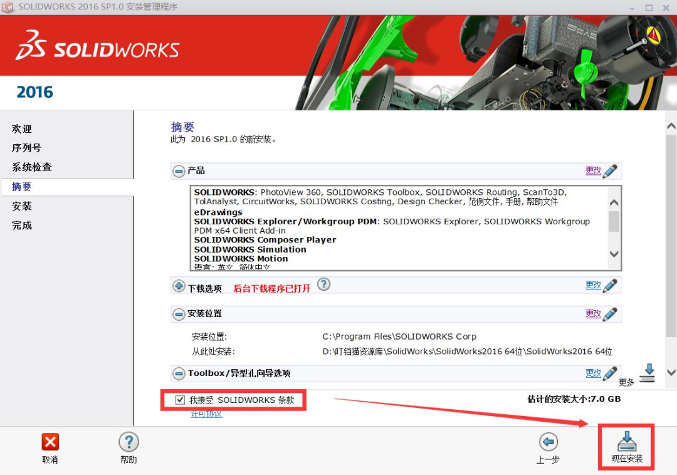Click the install path C:\Program Files\SOLIDWORKS Corp
This screenshot has height=475, width=677.
[x=399, y=337]
